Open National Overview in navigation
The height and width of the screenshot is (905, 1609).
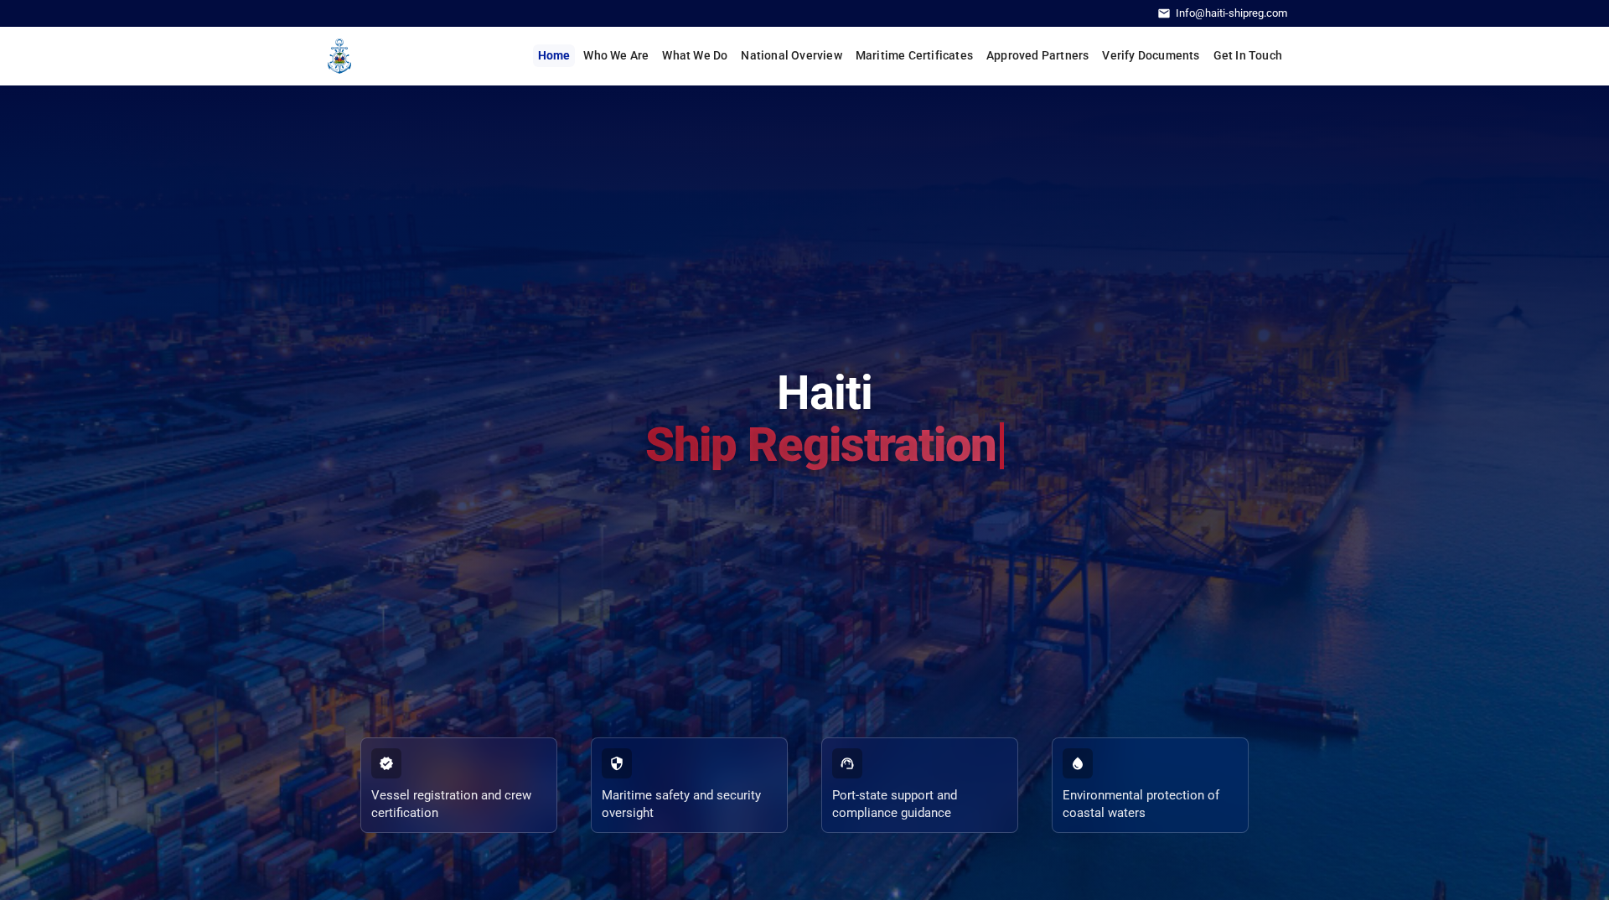coord(791,55)
